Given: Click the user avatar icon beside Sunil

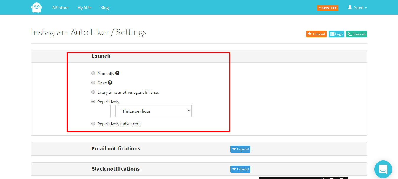Looking at the screenshot, I should 350,7.
